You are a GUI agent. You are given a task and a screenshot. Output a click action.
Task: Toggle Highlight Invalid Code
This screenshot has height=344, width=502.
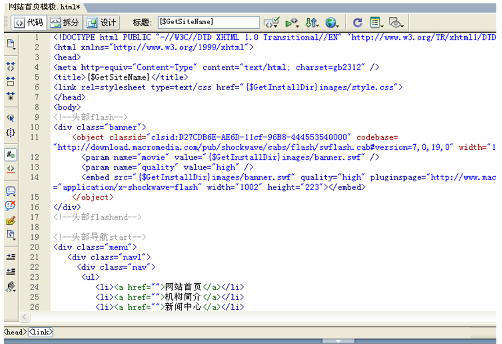coord(11,169)
